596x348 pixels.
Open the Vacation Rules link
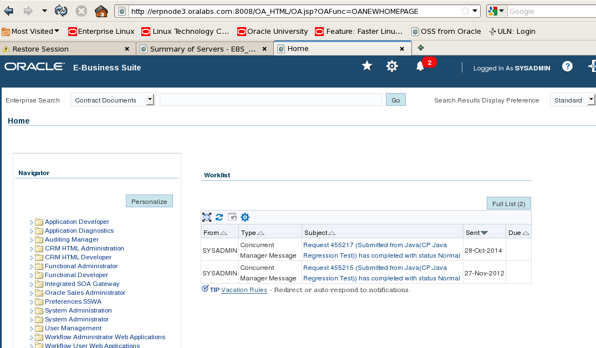(244, 289)
